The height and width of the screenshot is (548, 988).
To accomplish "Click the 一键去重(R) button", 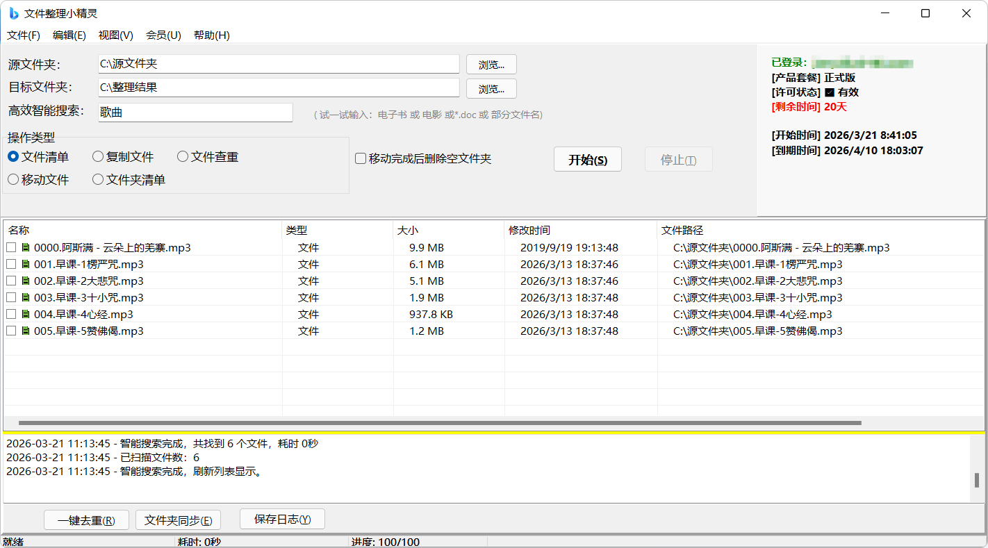I will [86, 520].
